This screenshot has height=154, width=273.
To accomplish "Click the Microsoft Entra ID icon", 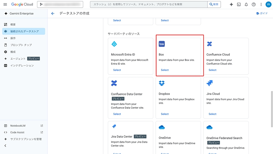I will point(114,44).
